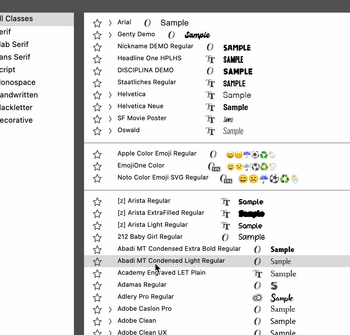The image size is (350, 335).
Task: Favorite Adlery Pro Regular font
Action: point(97,297)
